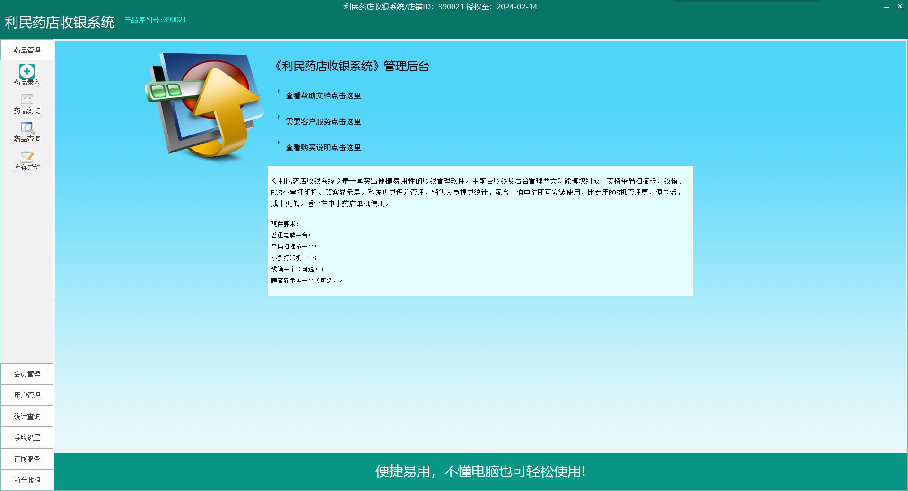
Task: Expand the 会员管理 sidebar section
Action: click(27, 374)
